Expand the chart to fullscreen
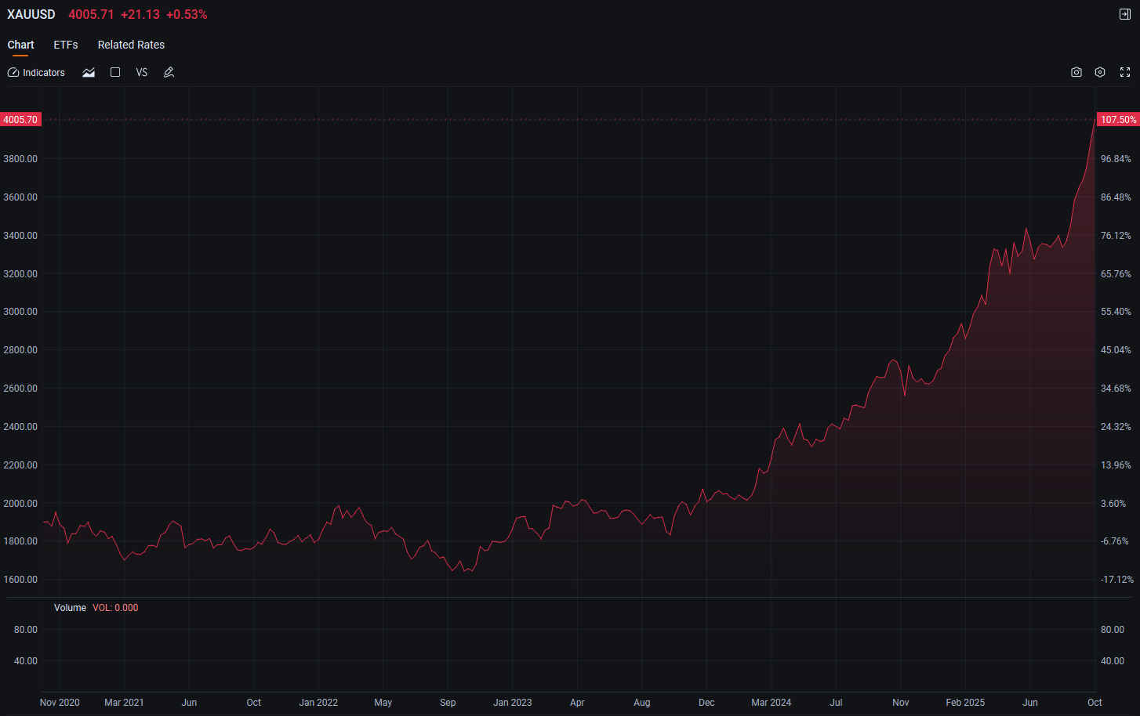The height and width of the screenshot is (716, 1140). coord(1125,72)
